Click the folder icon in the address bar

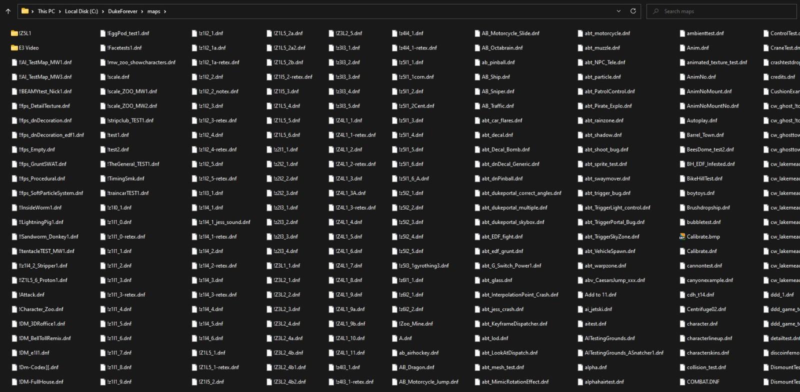pyautogui.click(x=24, y=11)
